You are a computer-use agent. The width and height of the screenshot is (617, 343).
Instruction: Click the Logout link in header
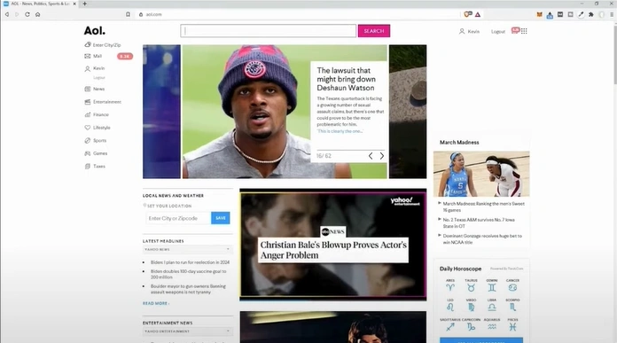pyautogui.click(x=498, y=32)
